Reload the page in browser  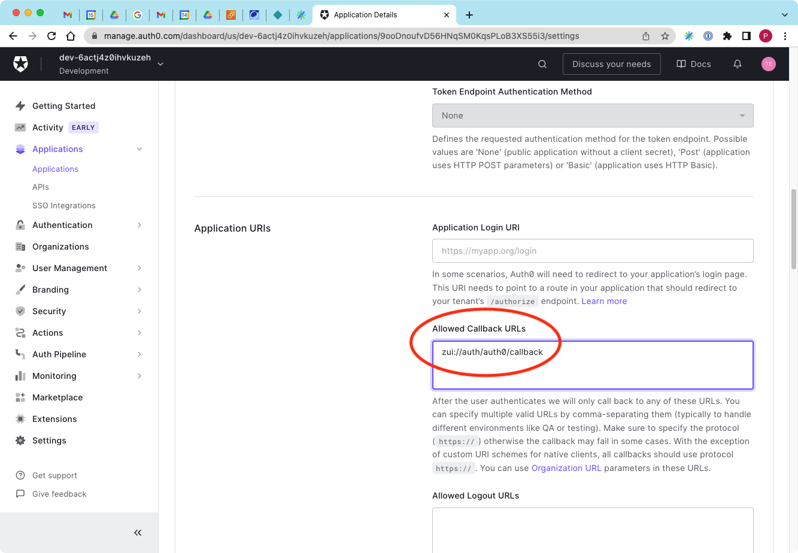pyautogui.click(x=51, y=36)
